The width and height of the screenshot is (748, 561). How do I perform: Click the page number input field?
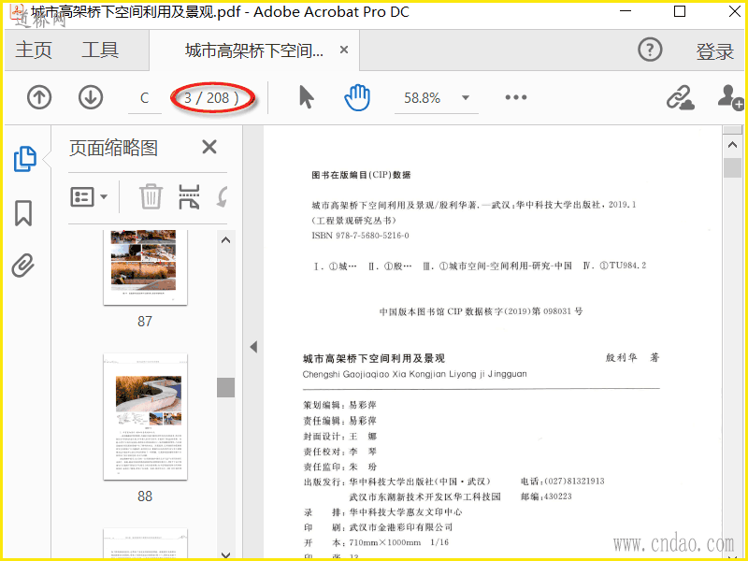[x=145, y=98]
